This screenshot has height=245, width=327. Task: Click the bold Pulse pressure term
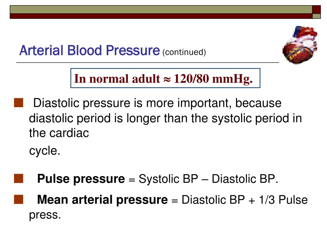[x=81, y=179]
